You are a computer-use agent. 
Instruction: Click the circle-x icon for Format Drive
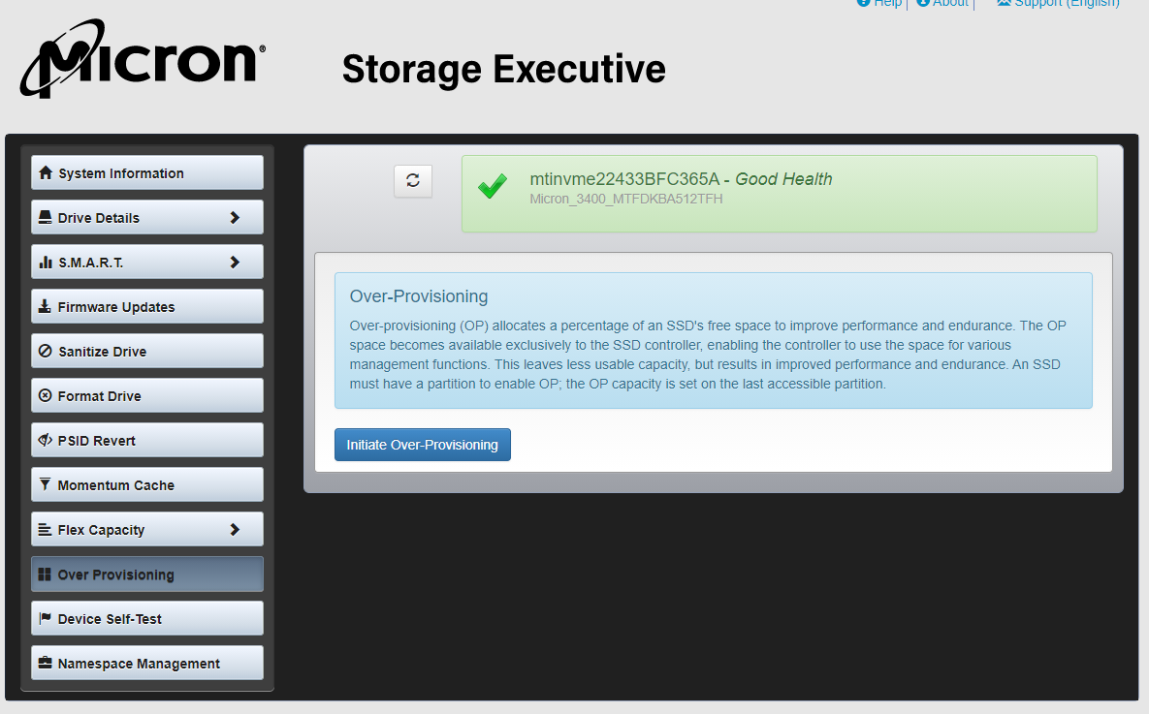[x=45, y=396]
